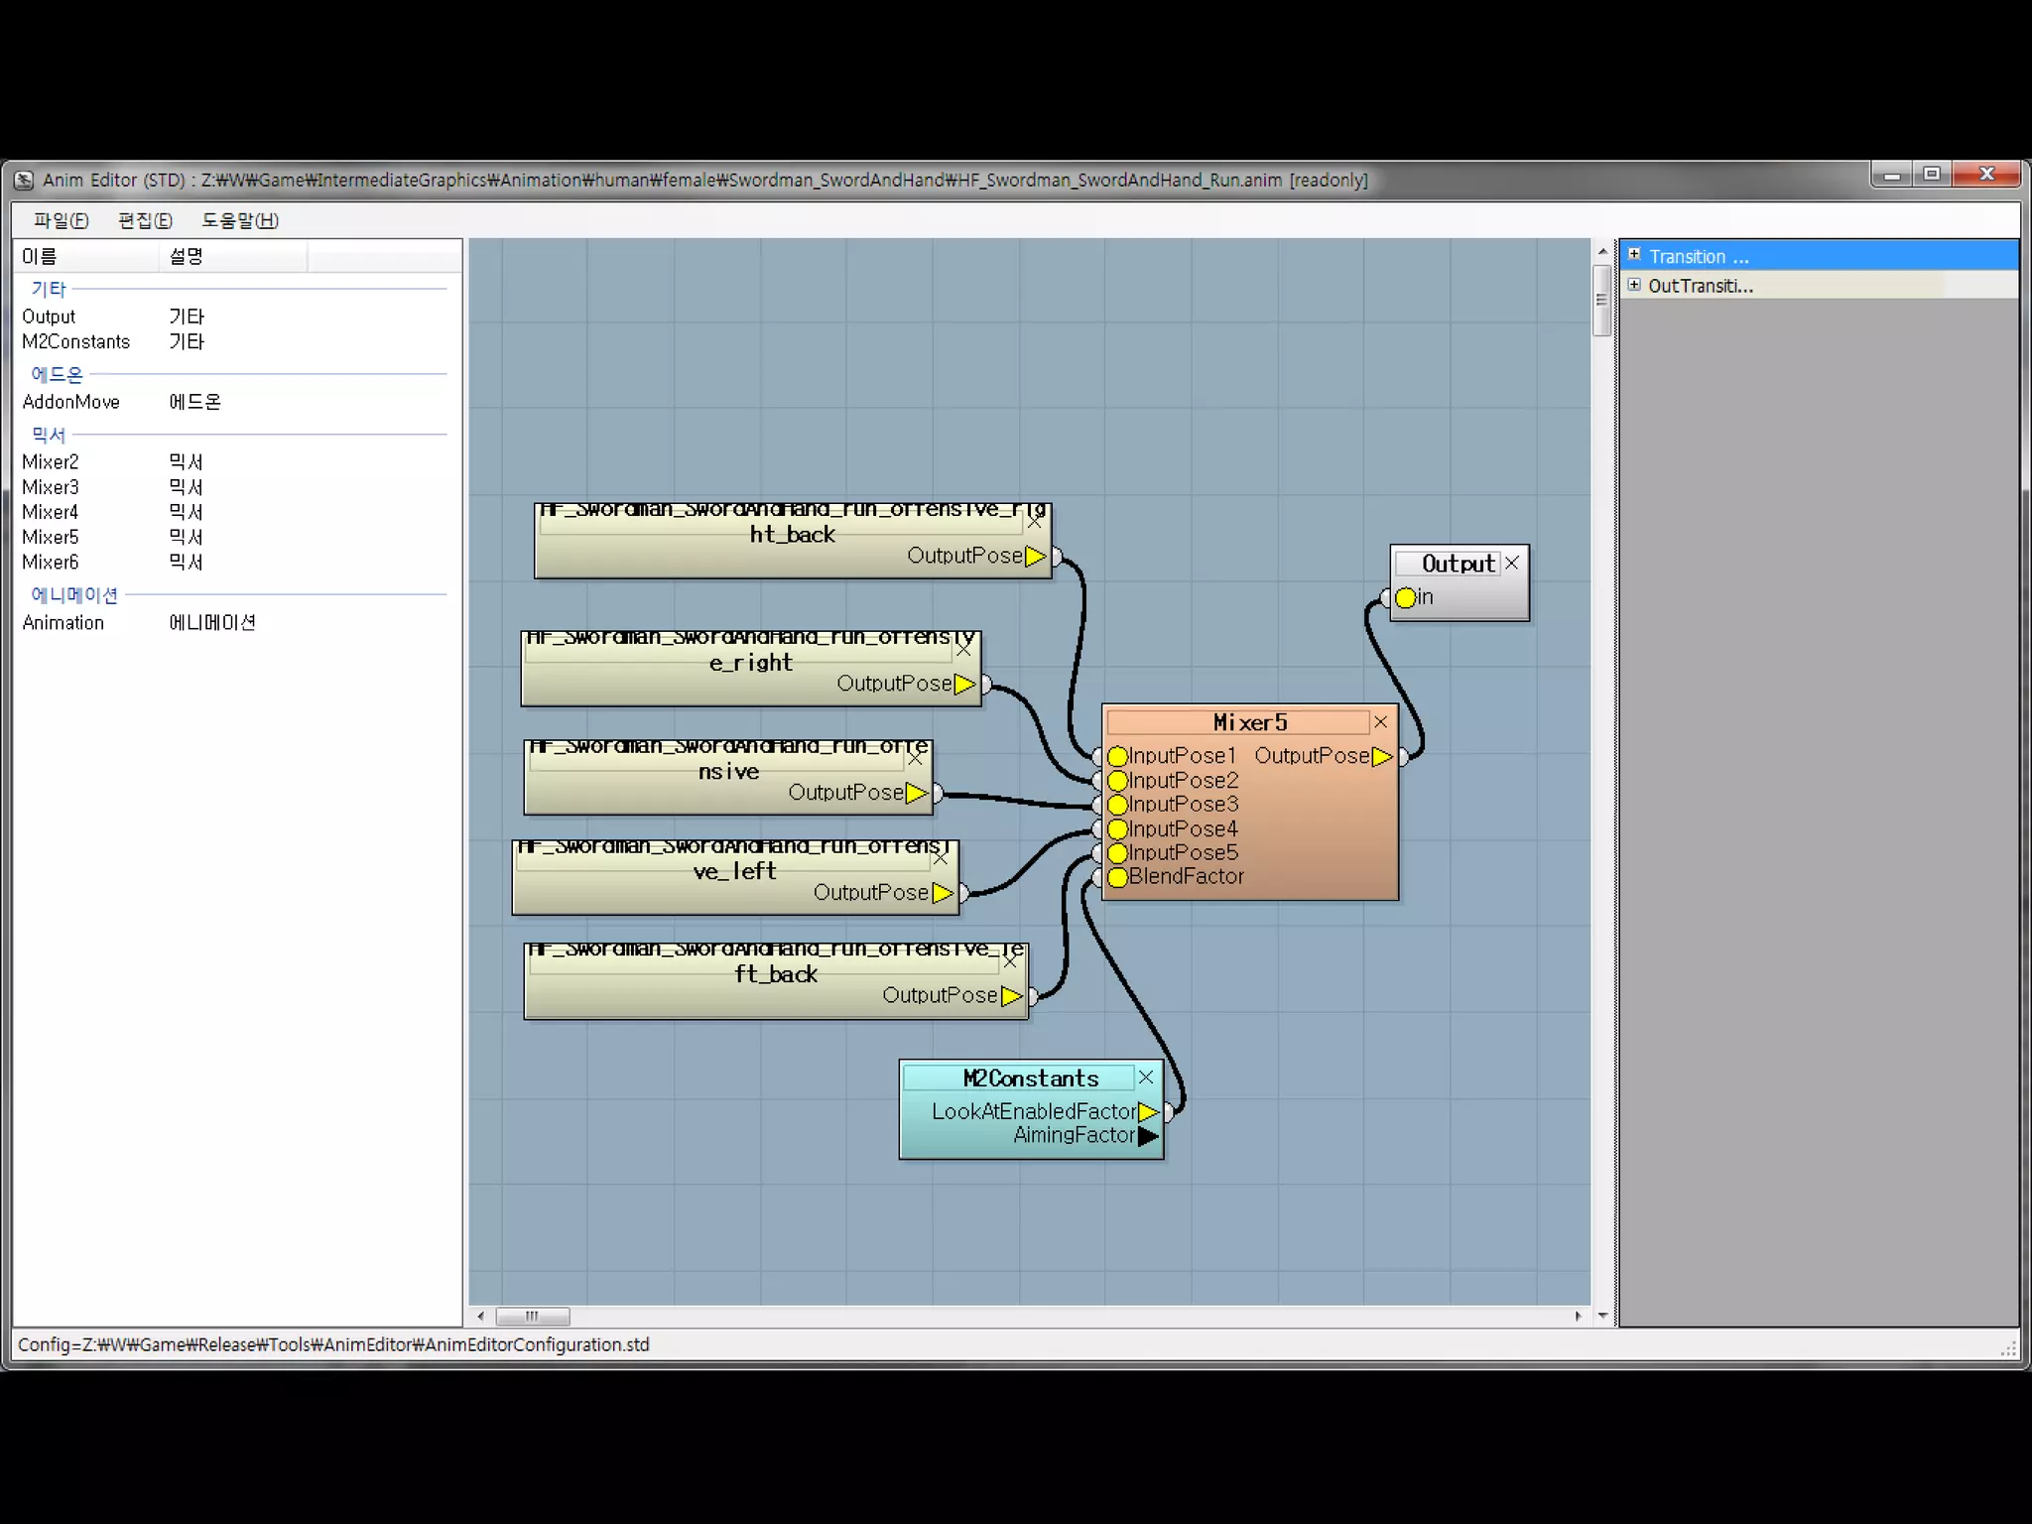Expand the Transition tree item
Viewport: 2032px width, 1524px height.
(1634, 255)
